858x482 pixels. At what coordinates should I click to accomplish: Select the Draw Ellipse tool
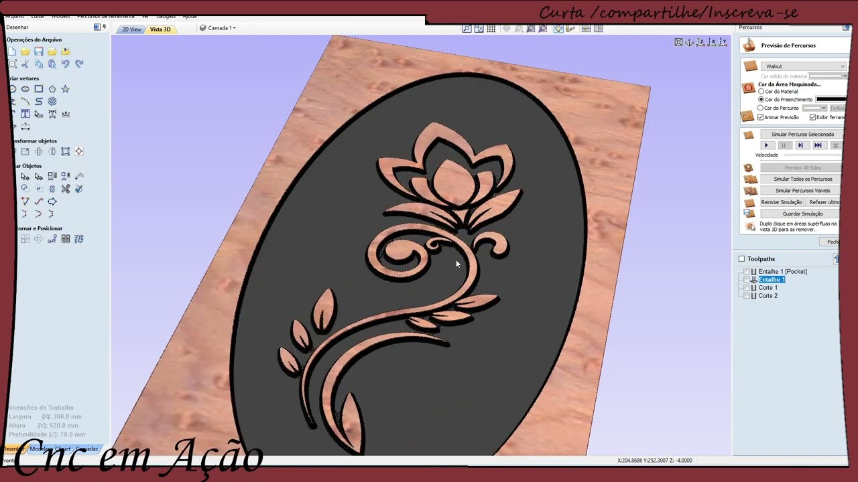pyautogui.click(x=25, y=89)
